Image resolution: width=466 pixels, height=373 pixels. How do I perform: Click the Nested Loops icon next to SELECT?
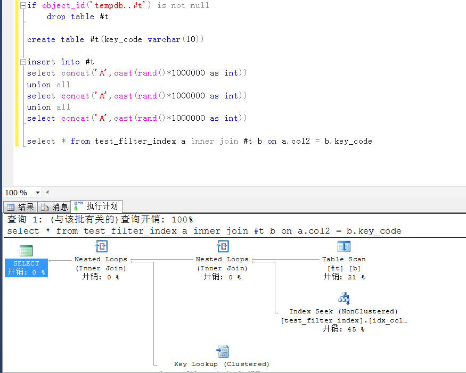[x=101, y=246]
